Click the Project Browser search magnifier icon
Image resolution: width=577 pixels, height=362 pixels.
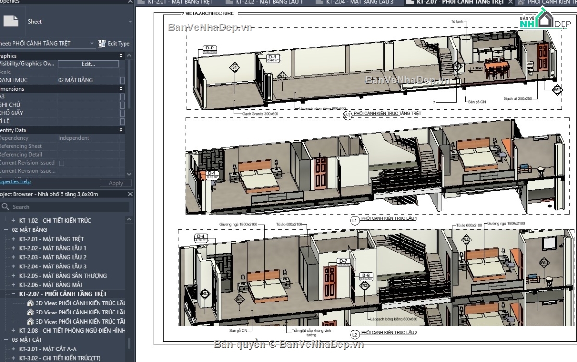pos(5,207)
